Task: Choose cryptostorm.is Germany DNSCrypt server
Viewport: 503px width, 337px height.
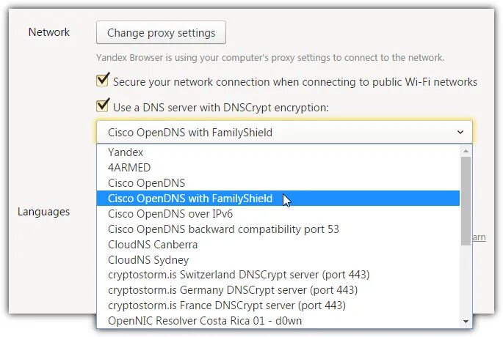Action: [278, 290]
